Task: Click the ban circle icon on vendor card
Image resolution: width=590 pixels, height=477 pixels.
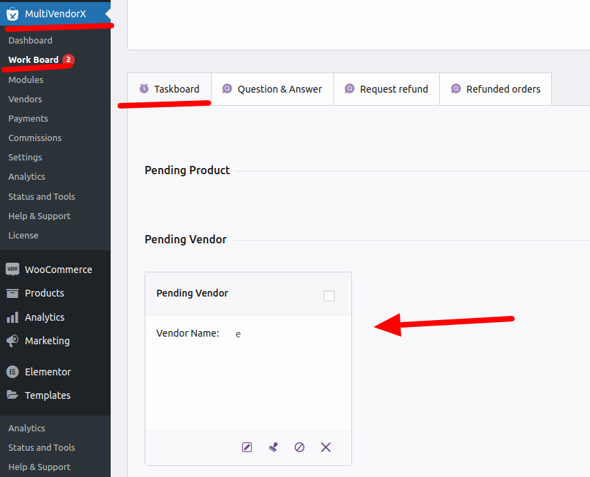Action: coord(299,447)
